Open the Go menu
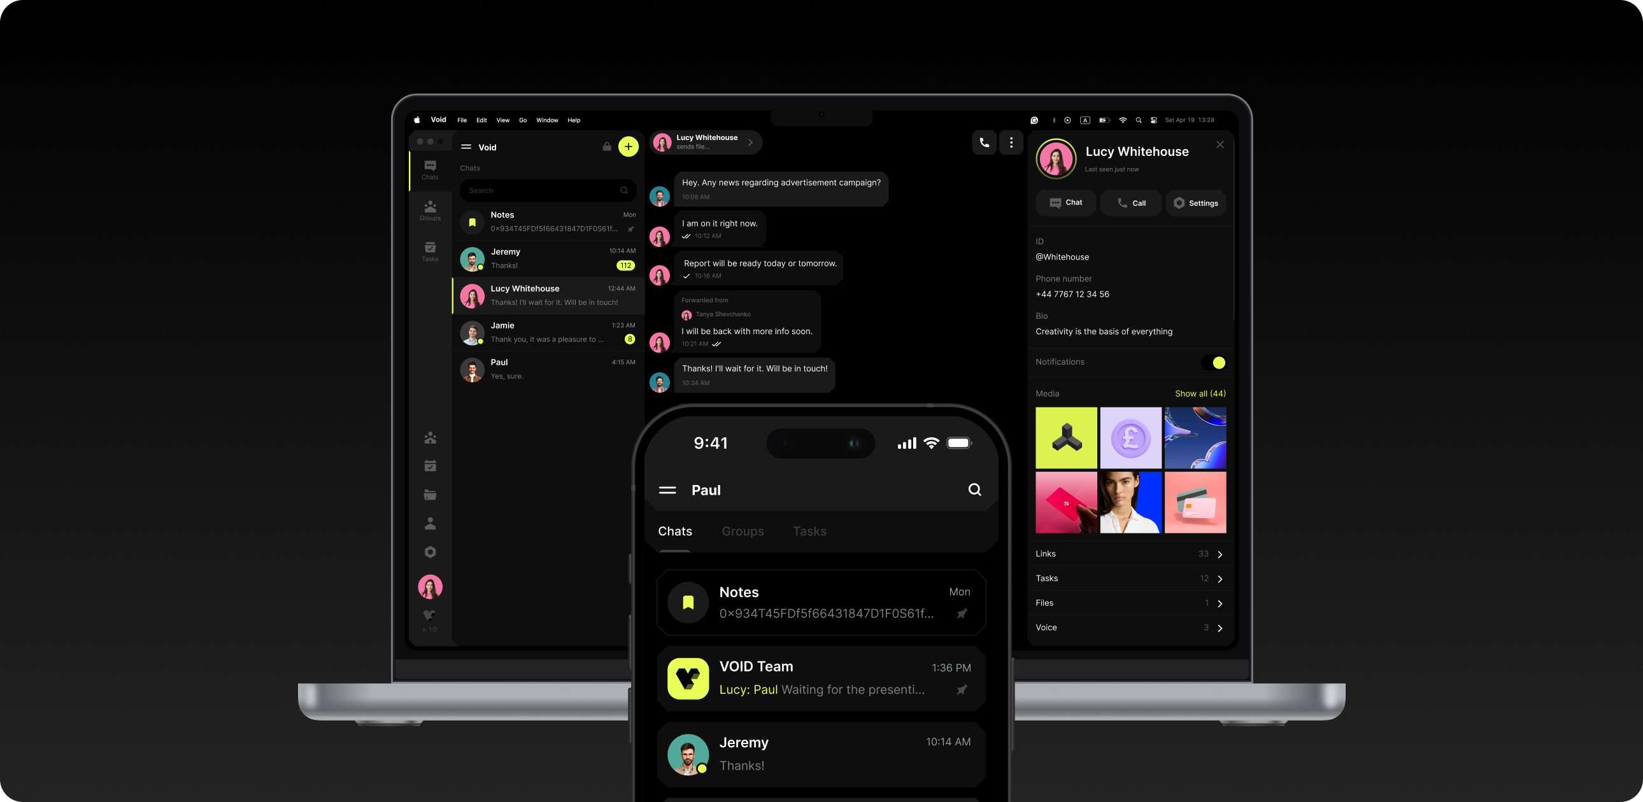This screenshot has height=802, width=1643. pyautogui.click(x=523, y=120)
